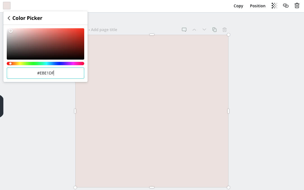
Task: Open the Position menu
Action: pyautogui.click(x=257, y=6)
